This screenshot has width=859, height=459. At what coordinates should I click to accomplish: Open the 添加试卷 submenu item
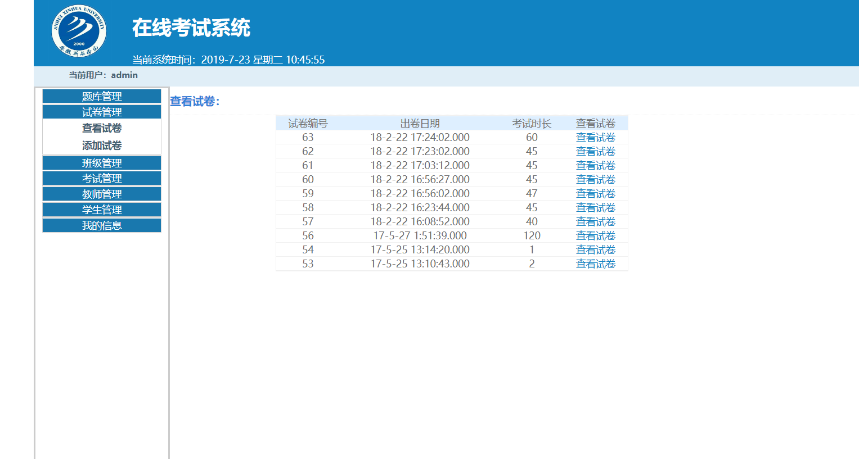pyautogui.click(x=102, y=146)
